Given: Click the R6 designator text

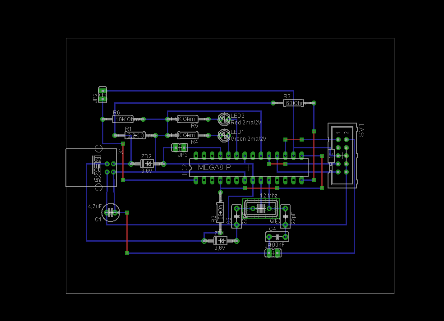Looking at the screenshot, I should (116, 113).
